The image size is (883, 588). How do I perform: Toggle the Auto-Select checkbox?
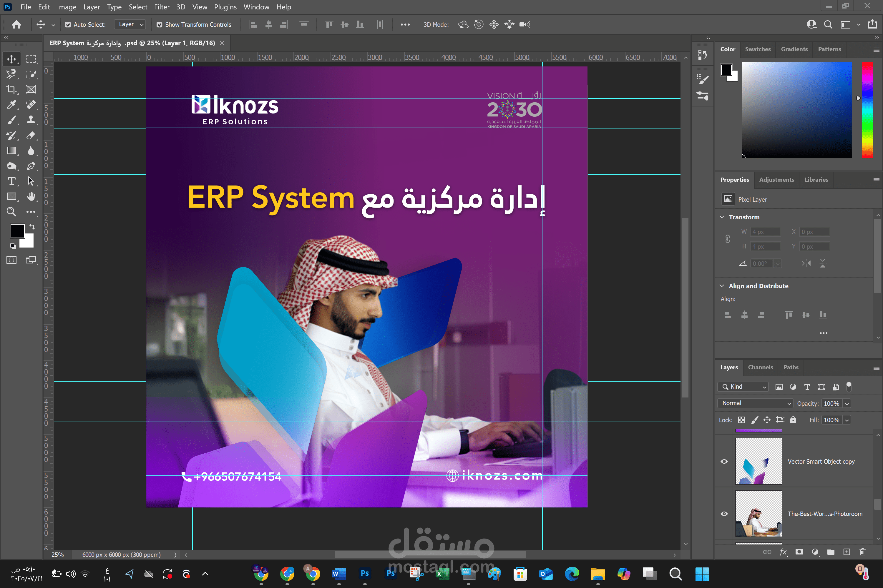pyautogui.click(x=68, y=24)
